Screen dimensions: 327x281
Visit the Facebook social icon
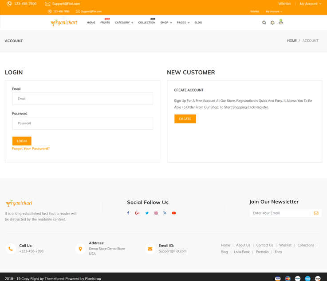click(x=128, y=213)
